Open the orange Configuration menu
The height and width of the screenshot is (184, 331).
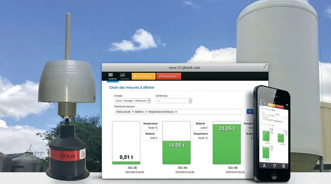coord(143,76)
